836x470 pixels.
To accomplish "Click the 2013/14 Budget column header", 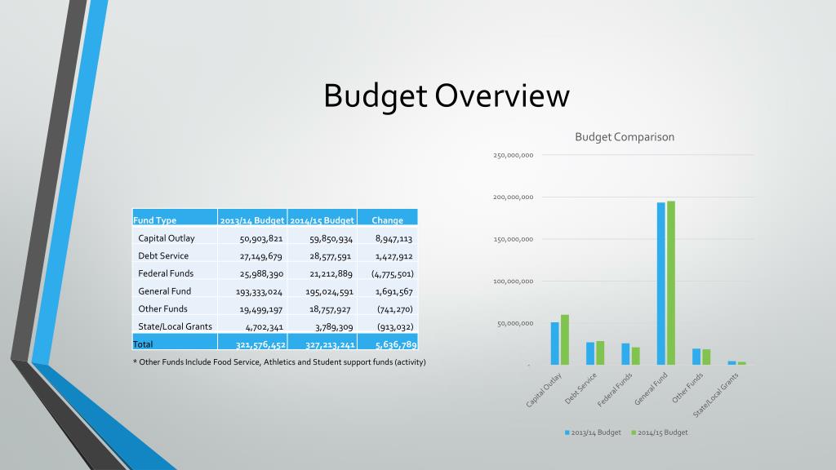I will coord(251,220).
